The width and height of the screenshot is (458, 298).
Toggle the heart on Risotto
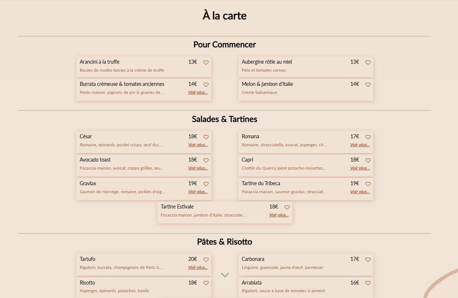pyautogui.click(x=206, y=283)
